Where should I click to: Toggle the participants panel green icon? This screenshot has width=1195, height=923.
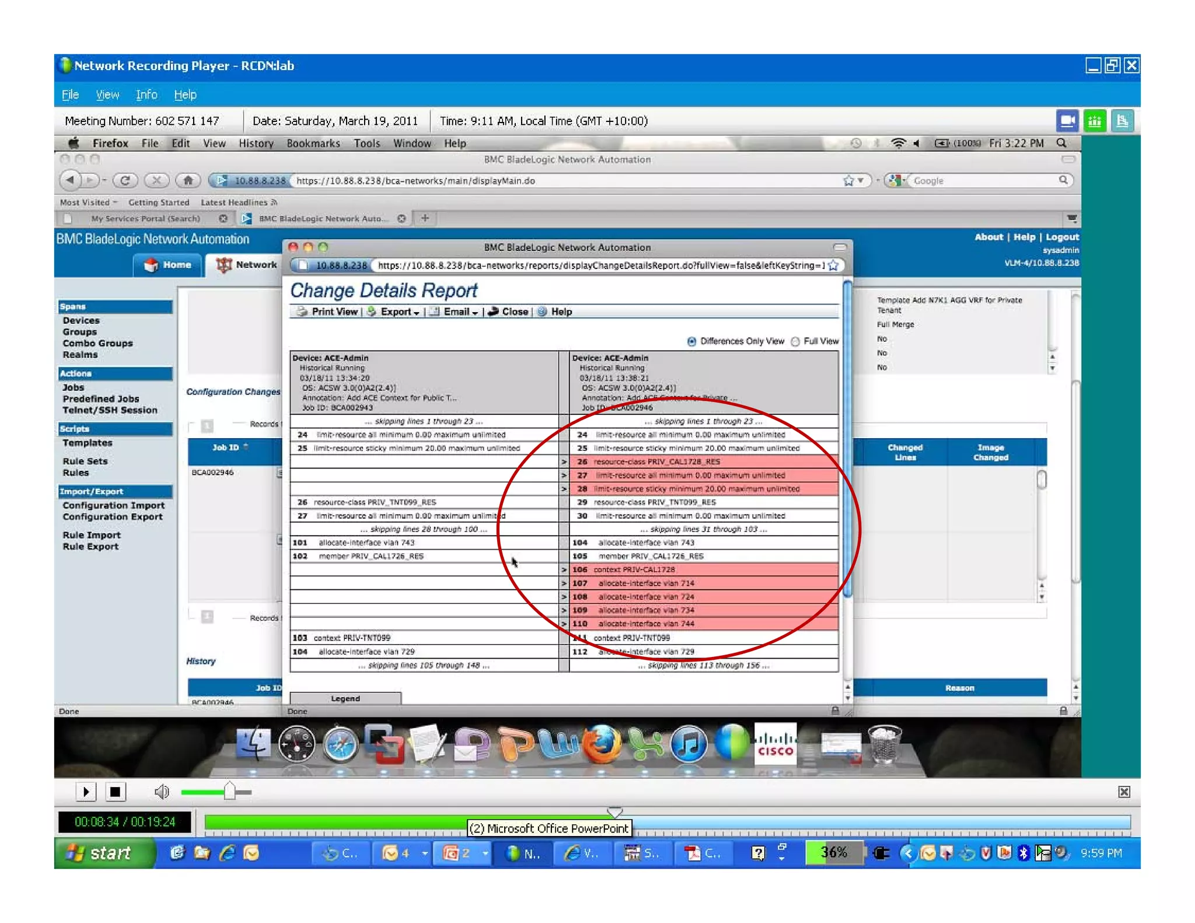click(1095, 121)
